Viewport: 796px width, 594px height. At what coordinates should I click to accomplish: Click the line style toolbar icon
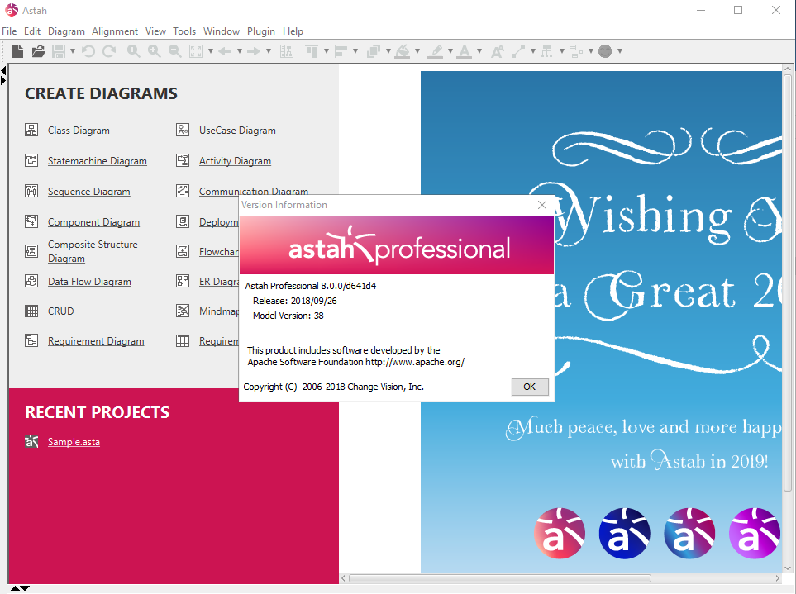click(518, 50)
